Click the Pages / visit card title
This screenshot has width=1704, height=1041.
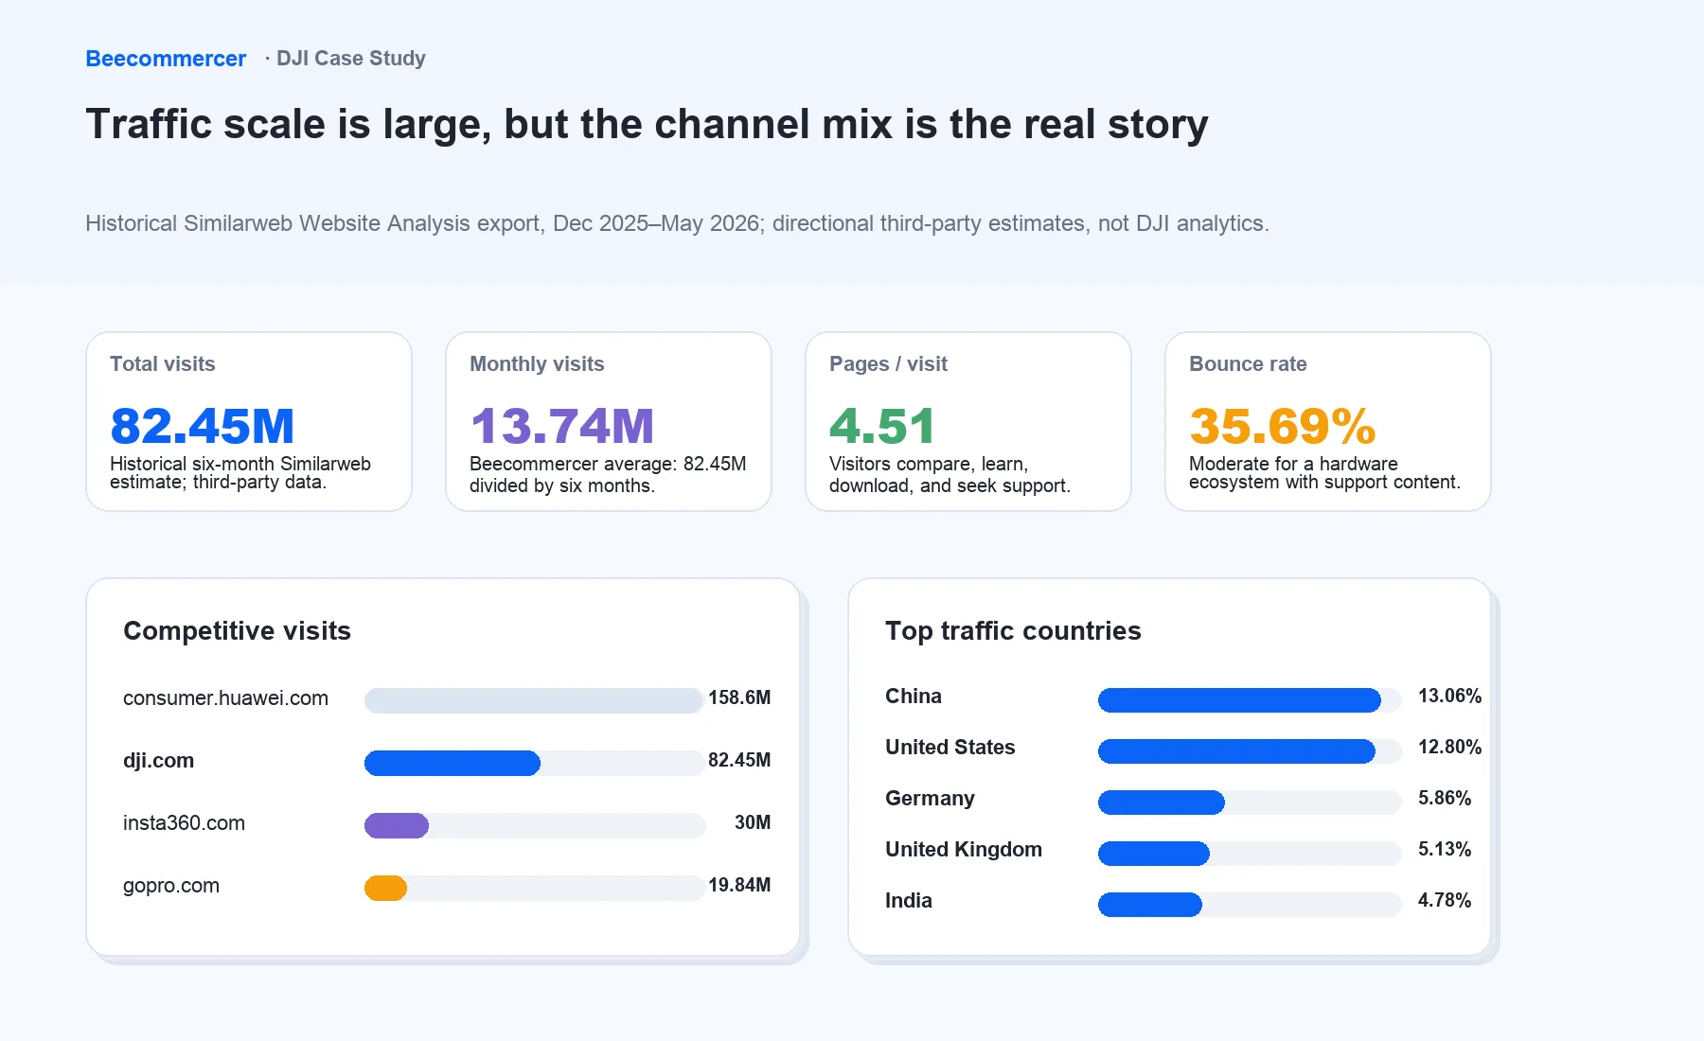888,363
